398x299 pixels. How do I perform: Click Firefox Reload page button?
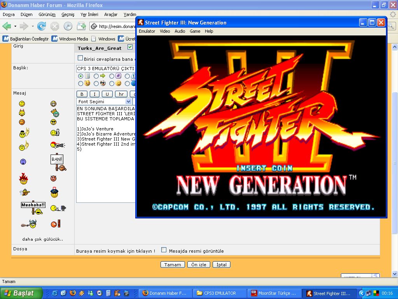click(41, 26)
